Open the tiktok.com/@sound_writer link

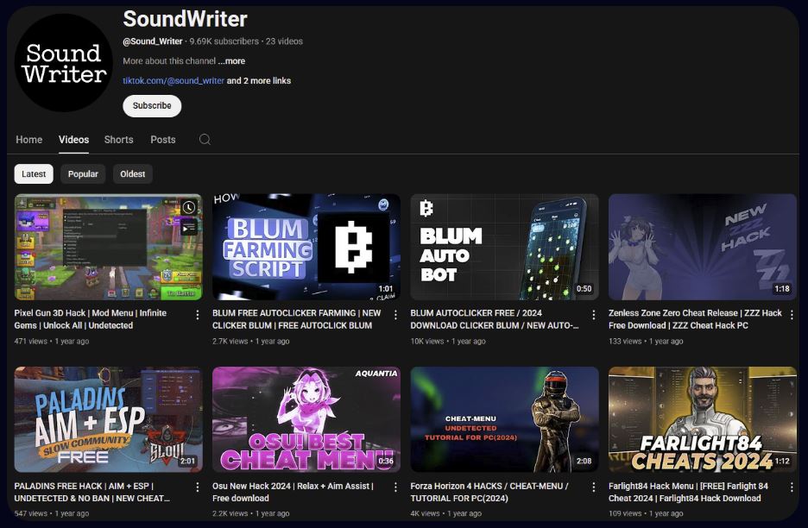tap(174, 81)
